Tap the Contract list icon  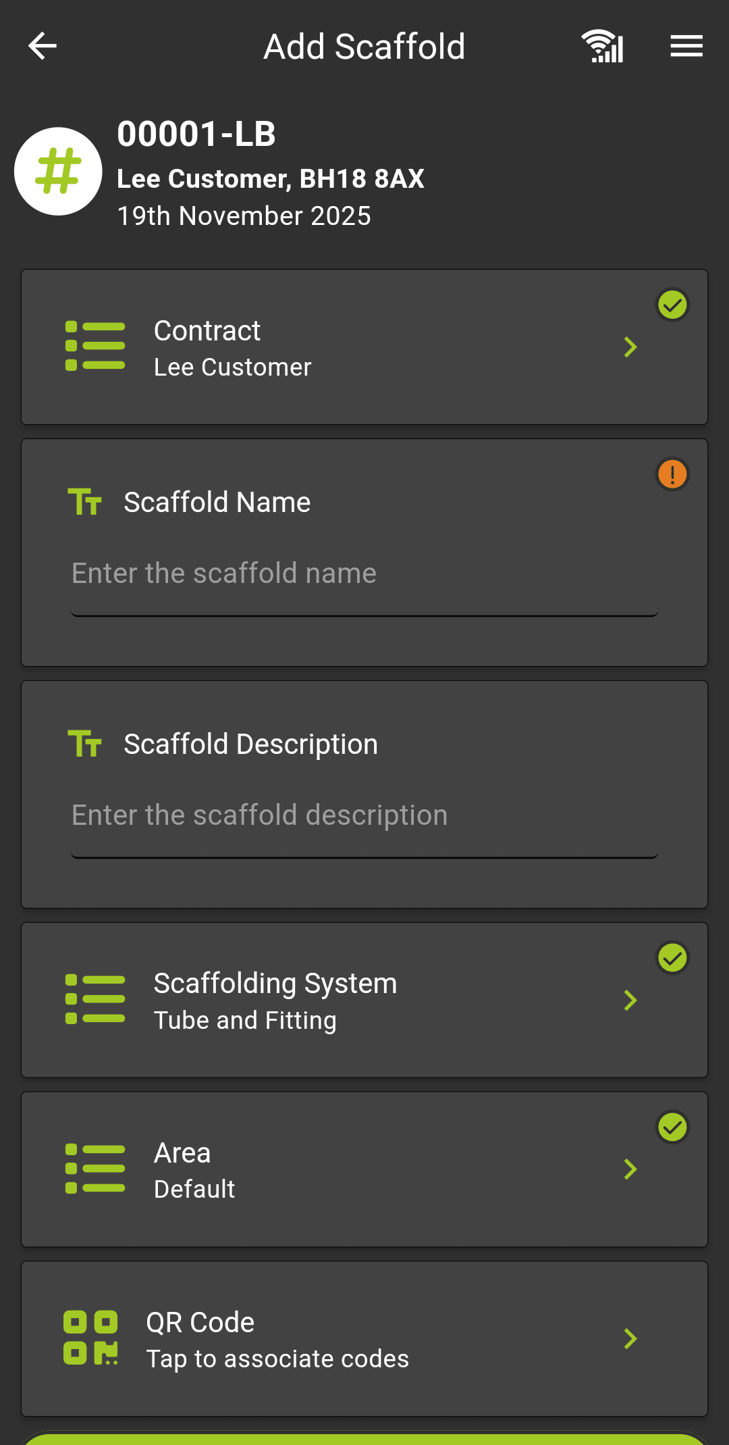tap(94, 347)
